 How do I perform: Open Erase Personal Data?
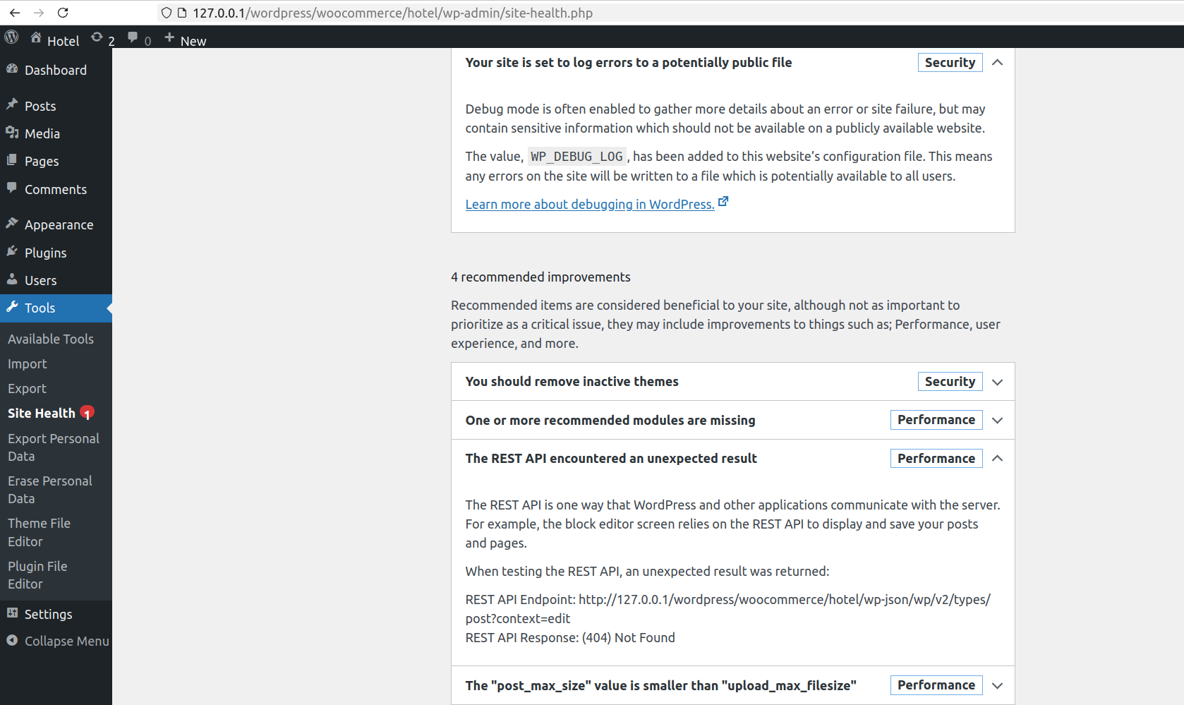click(50, 490)
